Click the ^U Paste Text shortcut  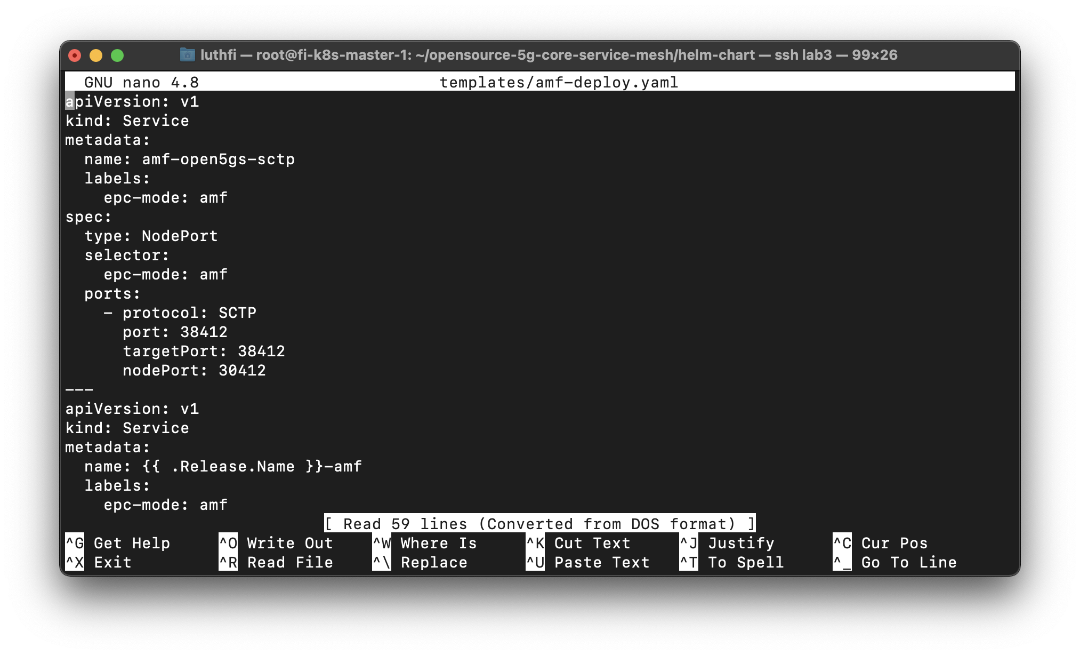[x=588, y=562]
